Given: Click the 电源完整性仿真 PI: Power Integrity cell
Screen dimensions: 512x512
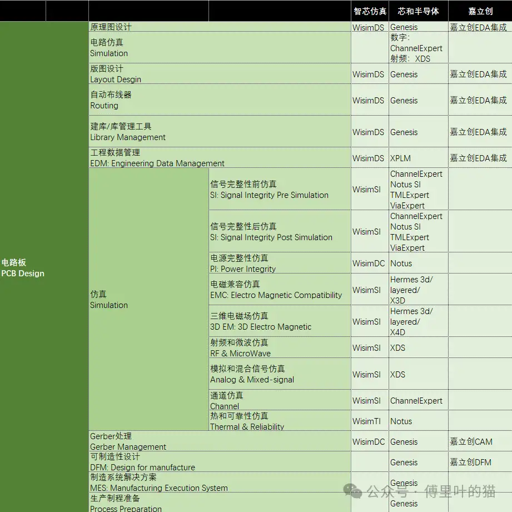Looking at the screenshot, I should (x=280, y=263).
